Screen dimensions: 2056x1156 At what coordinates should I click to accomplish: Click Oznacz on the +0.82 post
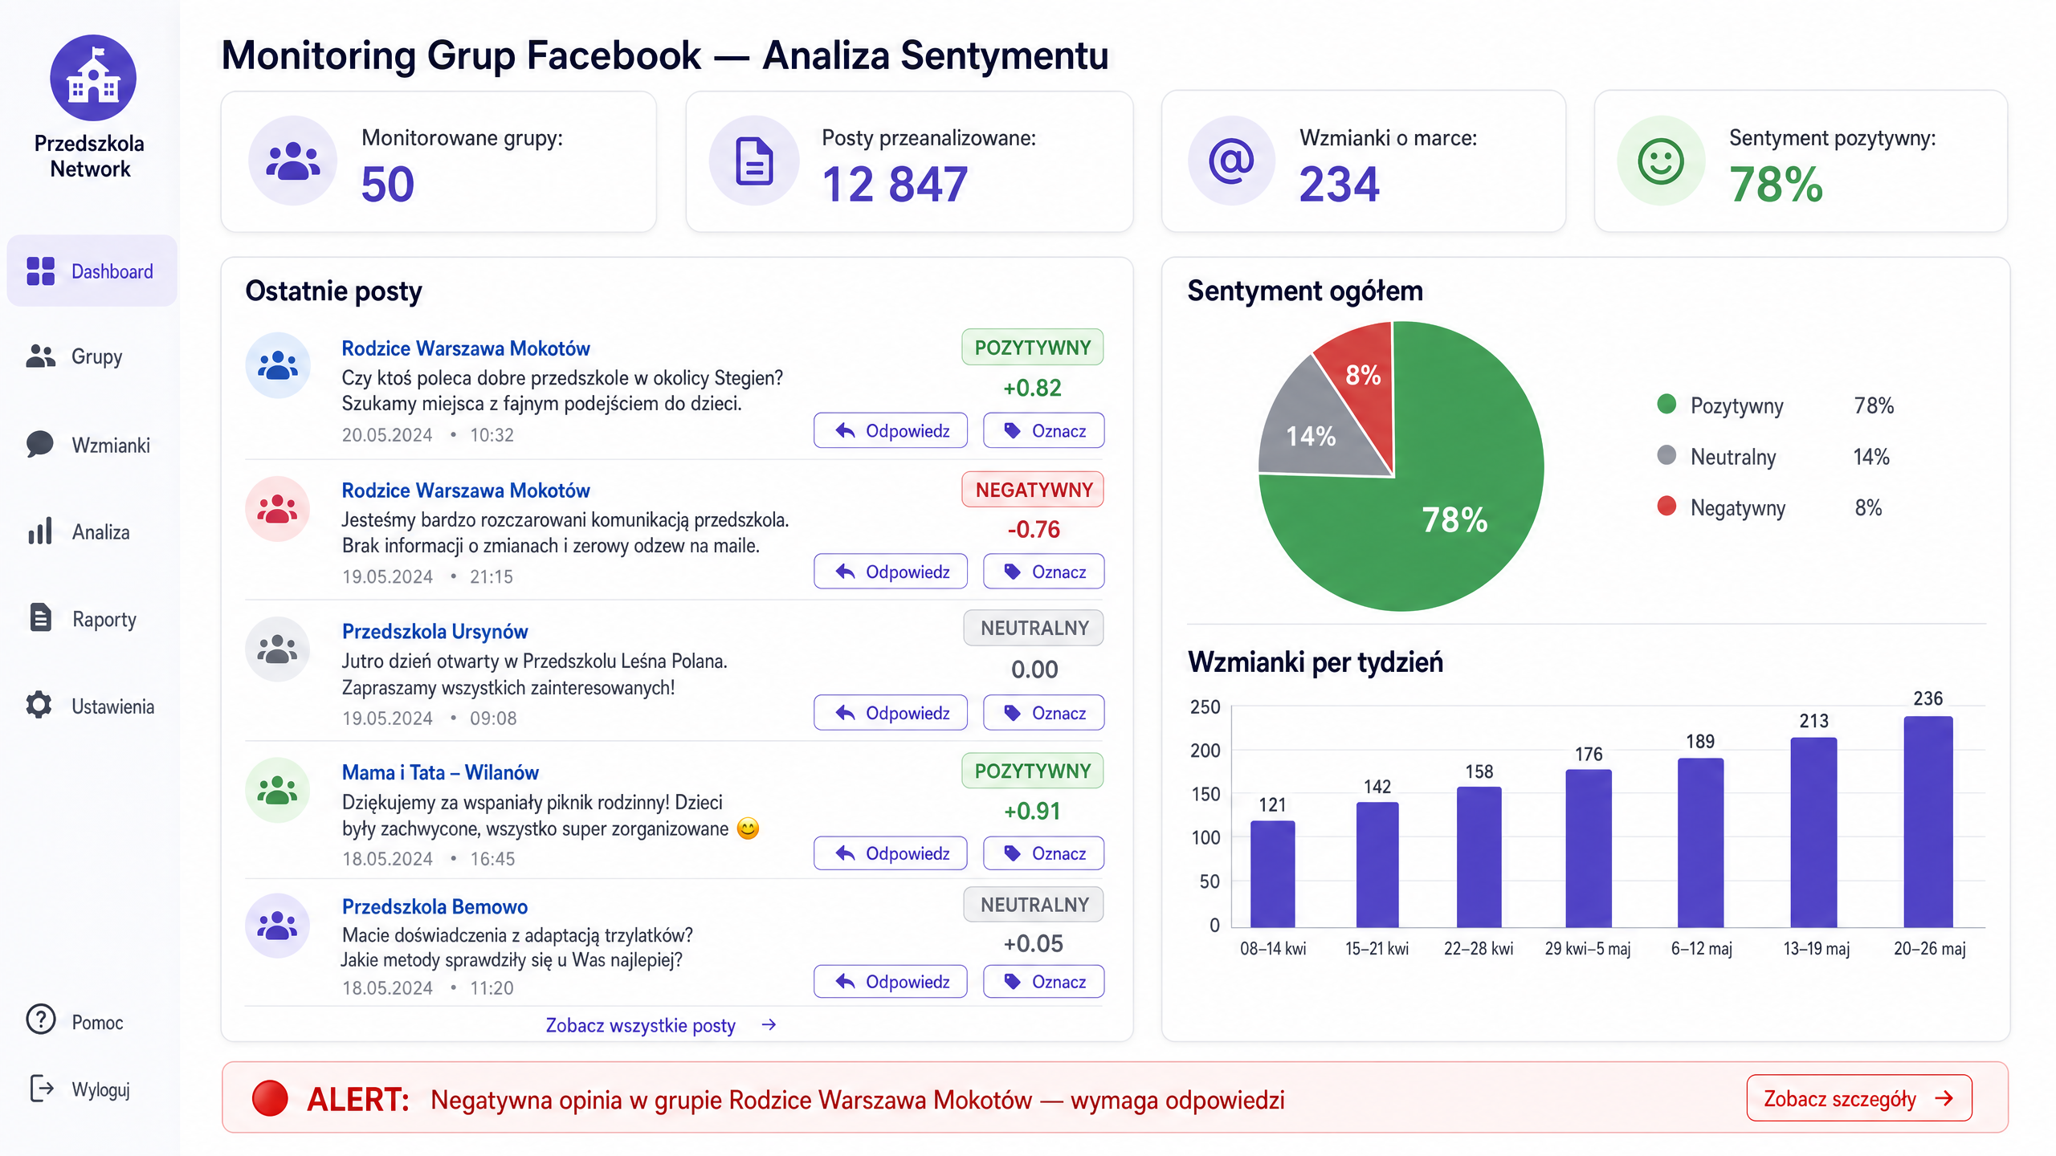1043,430
